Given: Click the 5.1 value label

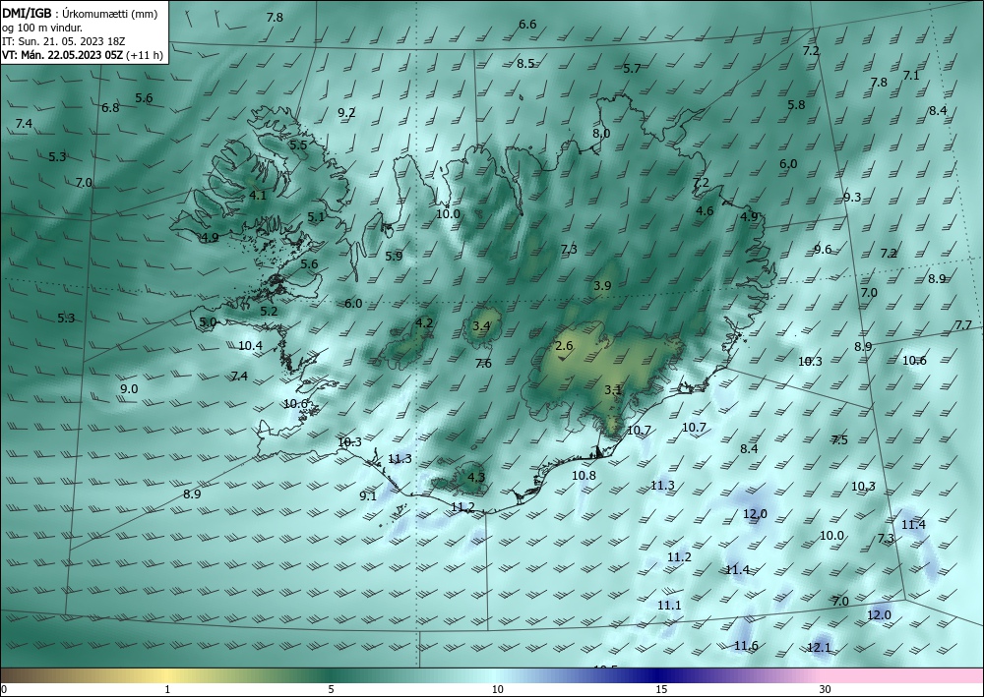Looking at the screenshot, I should tap(316, 217).
